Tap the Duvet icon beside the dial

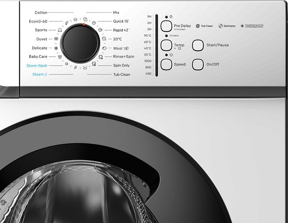coord(56,39)
